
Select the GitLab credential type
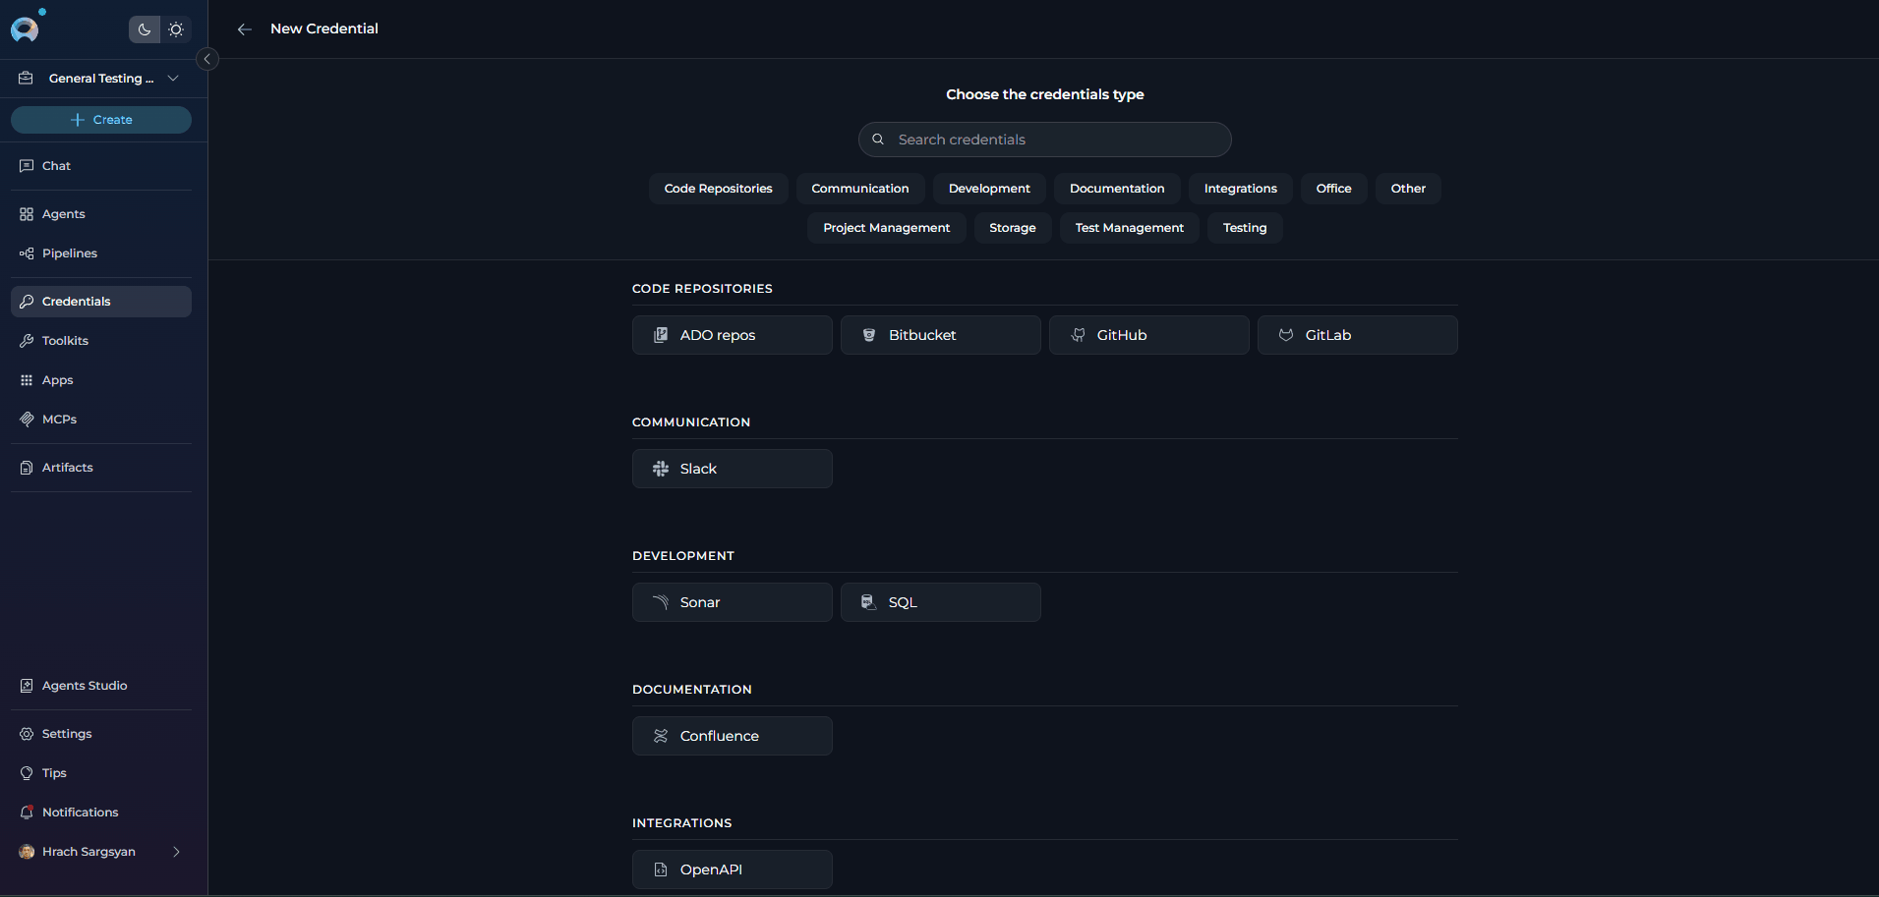pyautogui.click(x=1358, y=335)
